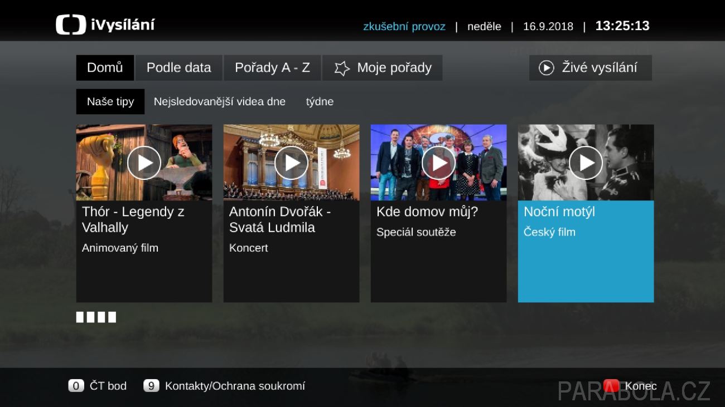Click the first page indicator square
725x407 pixels.
[80, 317]
